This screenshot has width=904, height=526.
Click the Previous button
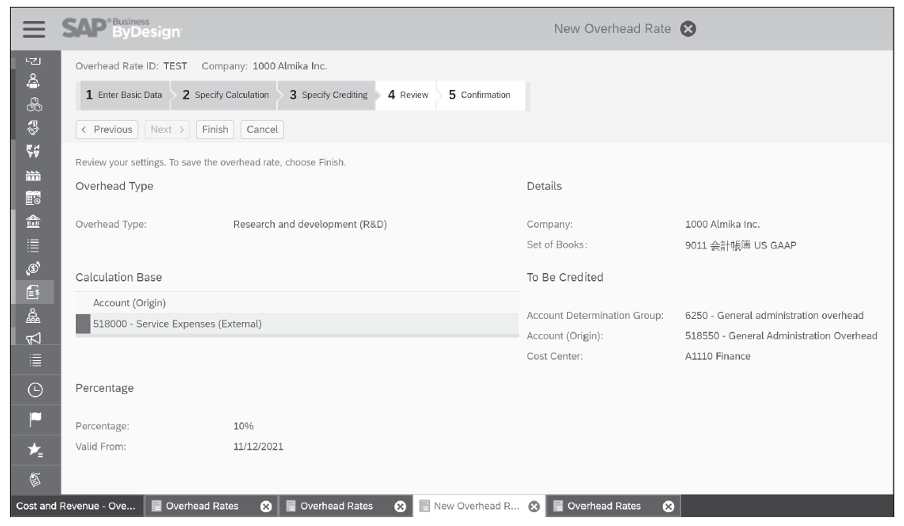107,129
